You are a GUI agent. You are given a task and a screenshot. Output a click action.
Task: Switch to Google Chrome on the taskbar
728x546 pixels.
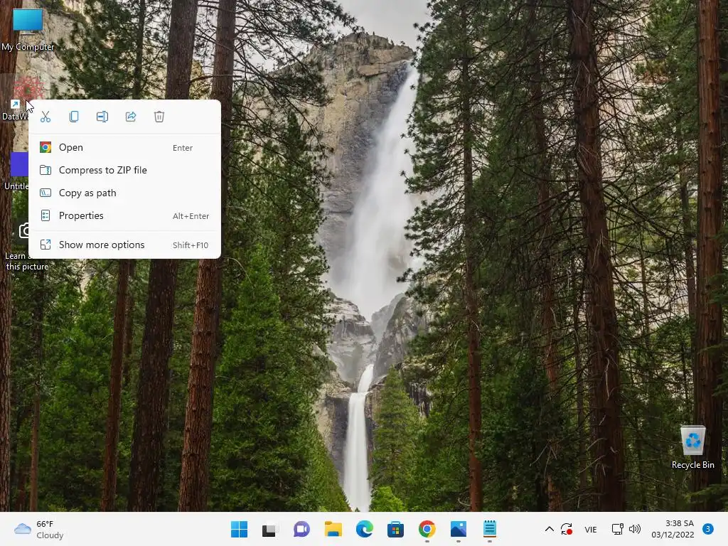pyautogui.click(x=427, y=529)
